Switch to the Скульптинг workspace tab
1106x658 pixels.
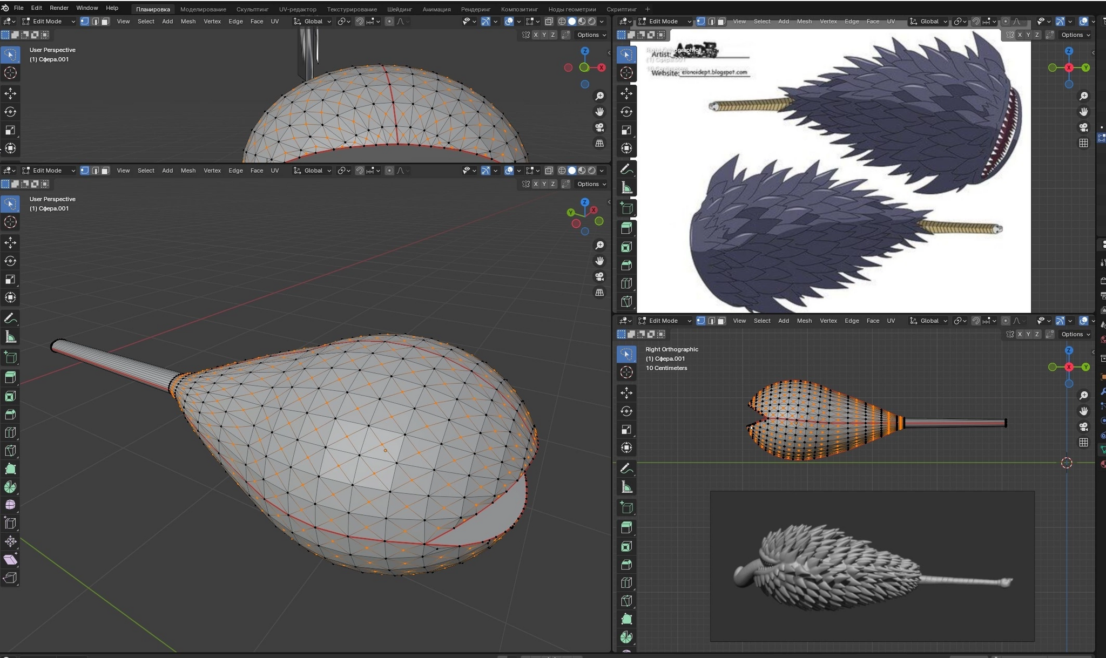click(252, 9)
